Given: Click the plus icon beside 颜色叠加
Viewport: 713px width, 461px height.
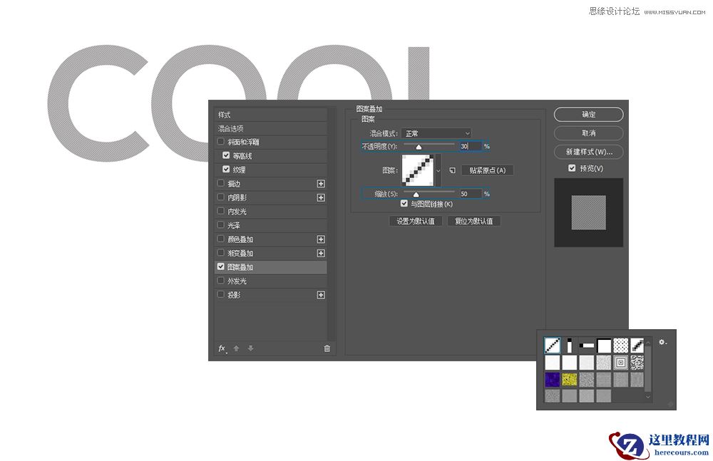Looking at the screenshot, I should (x=321, y=239).
